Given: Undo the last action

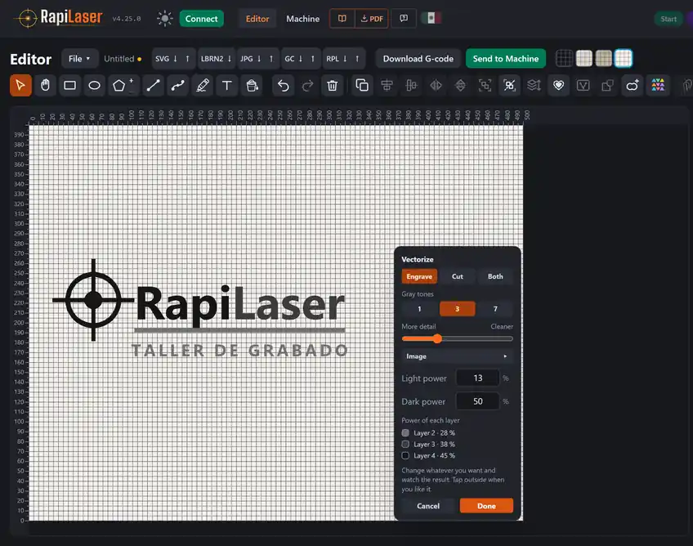Looking at the screenshot, I should (x=283, y=85).
